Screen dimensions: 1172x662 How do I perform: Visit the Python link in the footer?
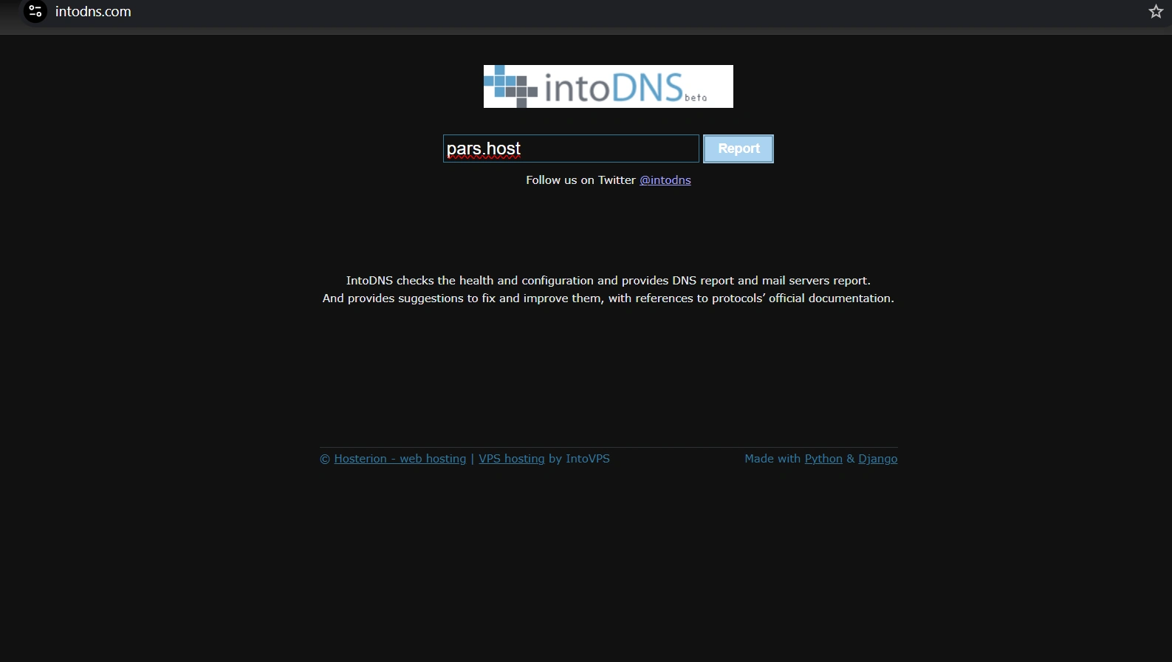pos(823,459)
